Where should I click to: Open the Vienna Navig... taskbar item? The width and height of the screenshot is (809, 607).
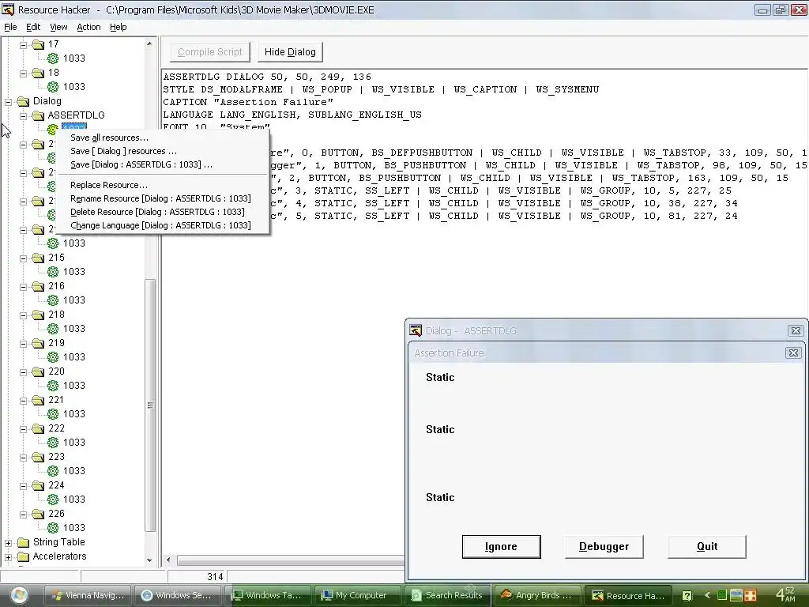88,595
